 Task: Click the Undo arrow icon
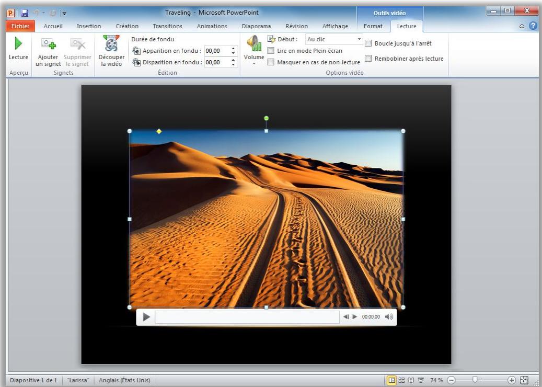tap(36, 13)
